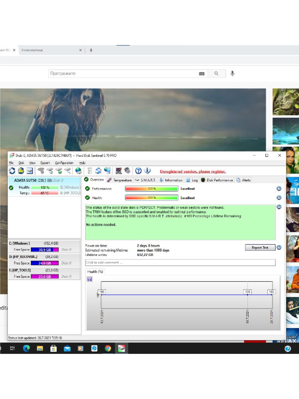
Task: Click the send email report toolbar icon
Action: pyautogui.click(x=30, y=171)
